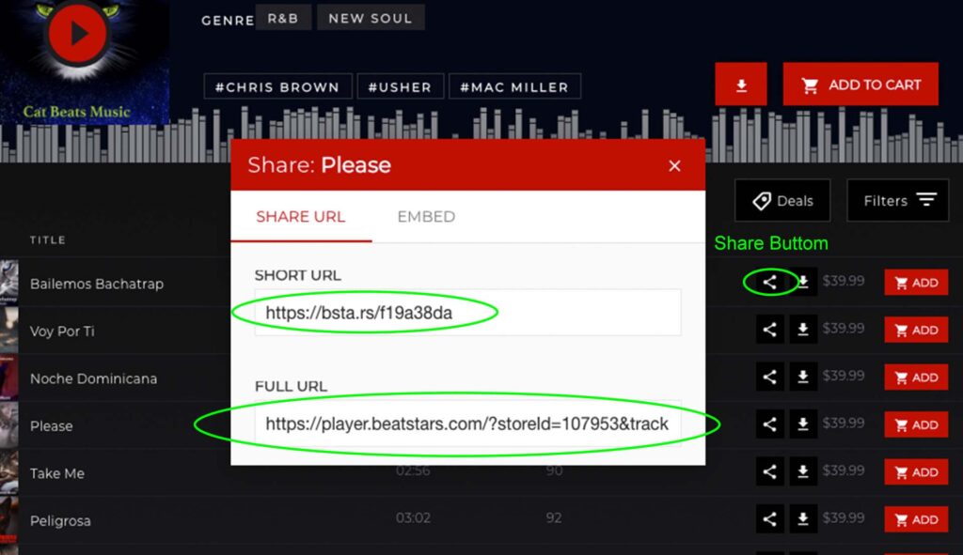Click the full URL field
Screen dimensions: 963x555
click(x=467, y=424)
